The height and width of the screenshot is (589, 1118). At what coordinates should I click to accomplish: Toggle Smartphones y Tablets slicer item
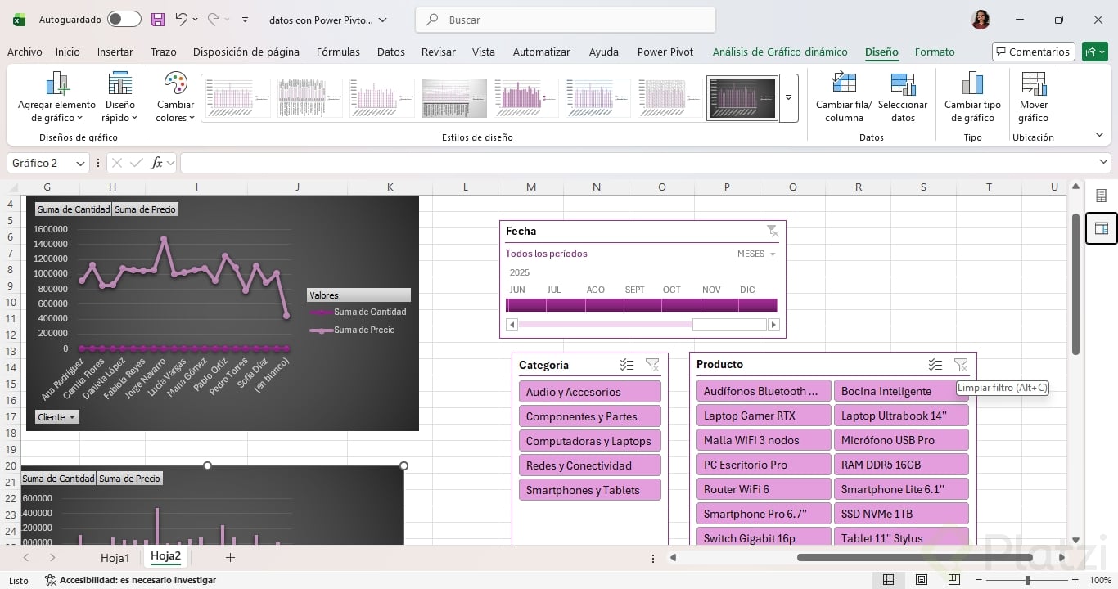coord(589,490)
